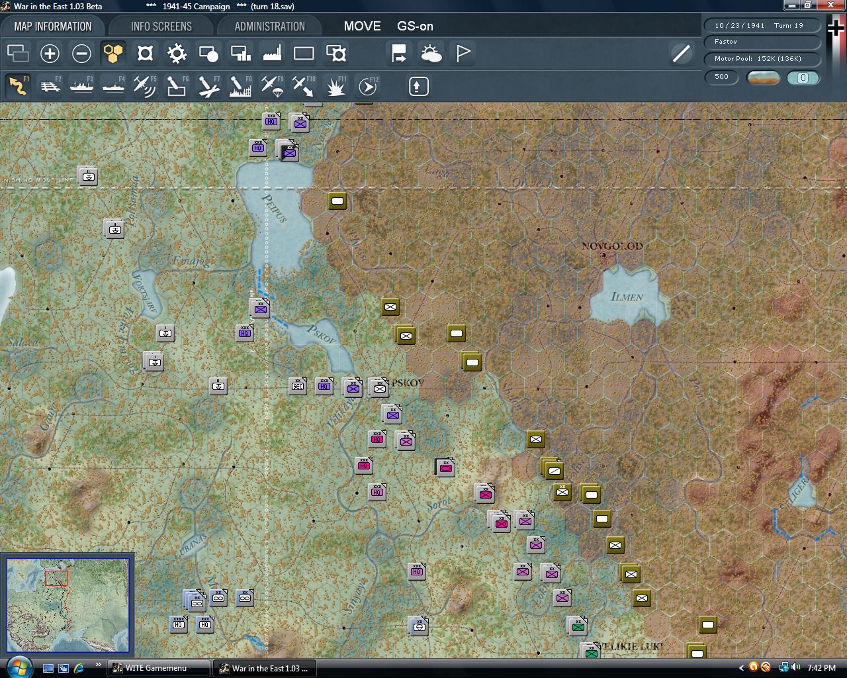Open the Administration tab
847x678 pixels.
pos(269,26)
